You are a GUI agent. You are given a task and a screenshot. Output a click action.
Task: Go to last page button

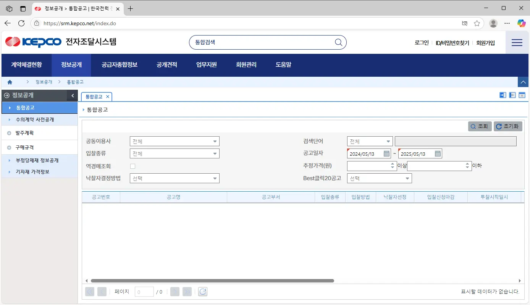[x=187, y=292]
